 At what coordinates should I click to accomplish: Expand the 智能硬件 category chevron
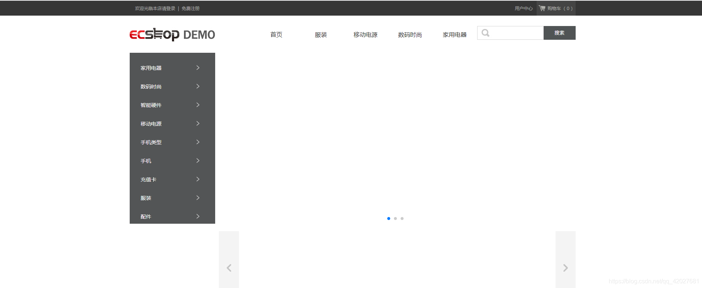[198, 105]
